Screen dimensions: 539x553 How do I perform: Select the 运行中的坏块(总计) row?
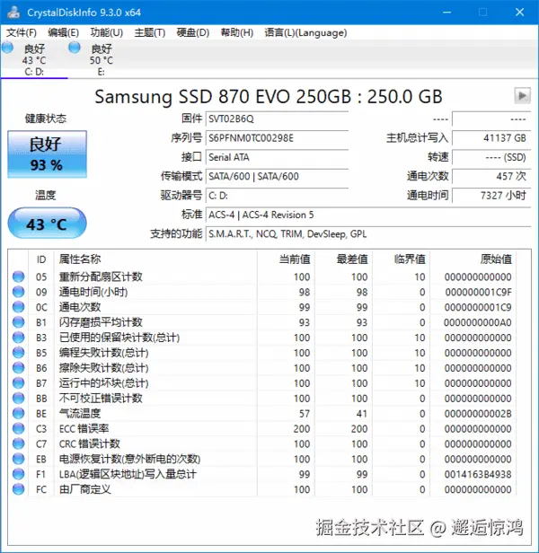(x=263, y=382)
